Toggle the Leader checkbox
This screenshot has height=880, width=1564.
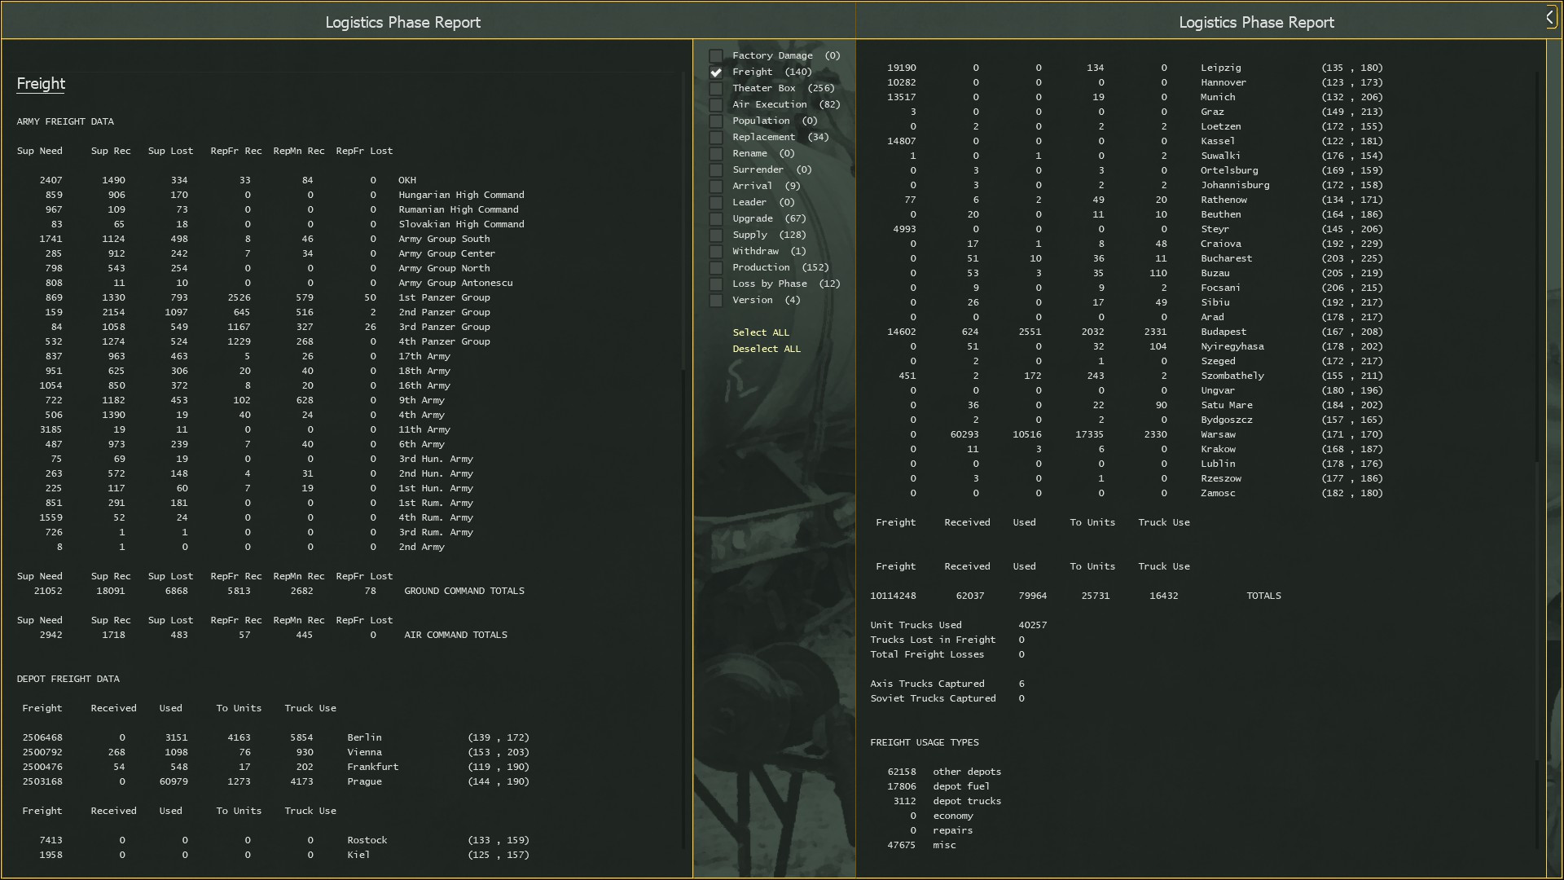[x=716, y=203]
